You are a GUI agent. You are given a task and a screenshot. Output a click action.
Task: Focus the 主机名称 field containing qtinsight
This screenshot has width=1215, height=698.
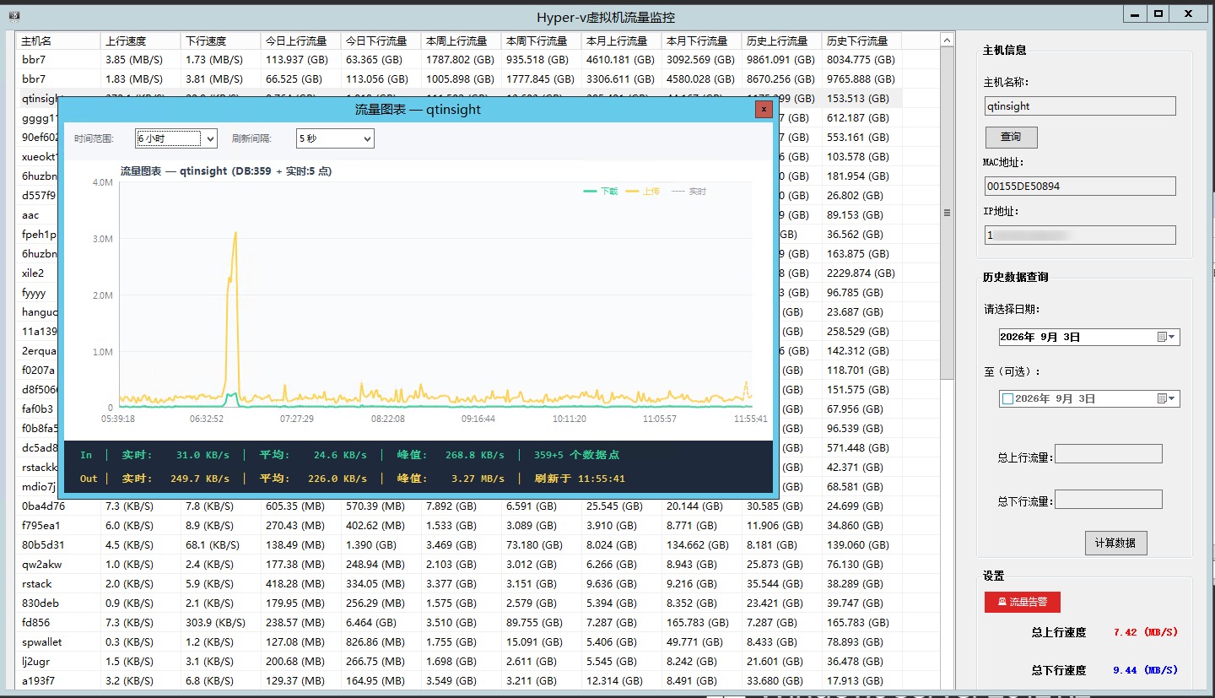coord(1080,106)
